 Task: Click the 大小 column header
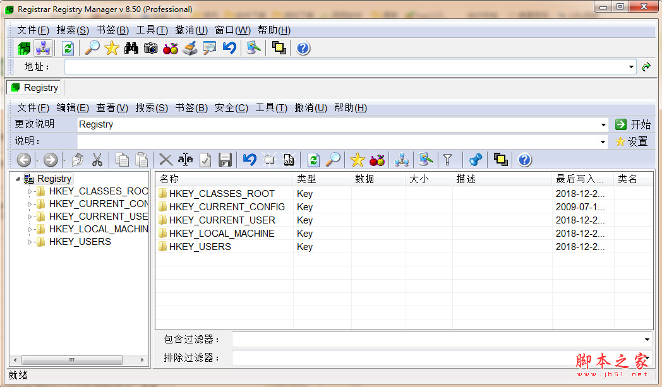(428, 179)
